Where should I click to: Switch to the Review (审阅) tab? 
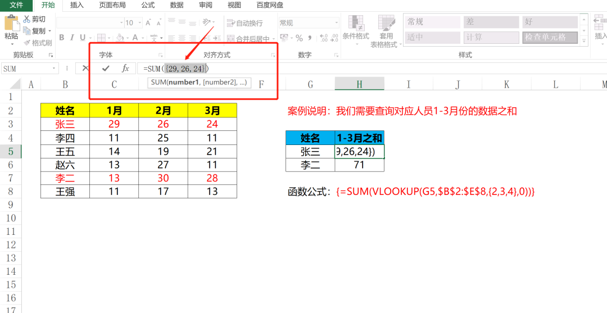[205, 5]
